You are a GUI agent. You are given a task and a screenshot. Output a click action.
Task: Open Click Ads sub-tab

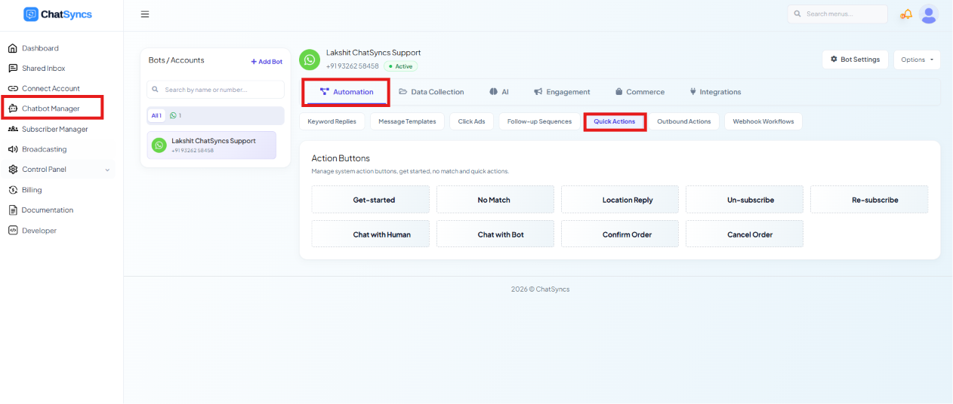point(471,121)
